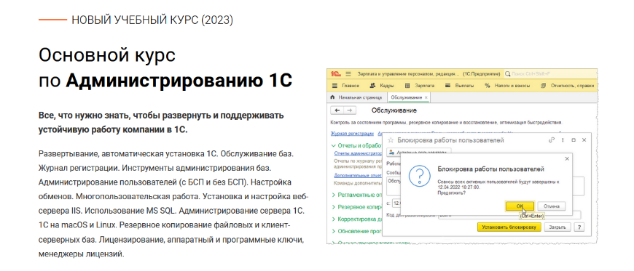Click the message text area containing 'Обслу'

coord(394,185)
